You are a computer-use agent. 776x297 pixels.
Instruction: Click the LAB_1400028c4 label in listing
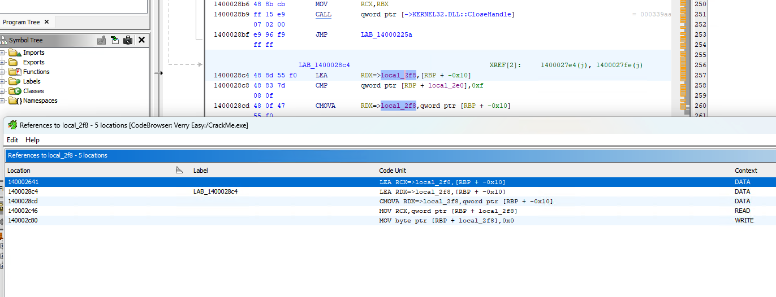click(324, 65)
